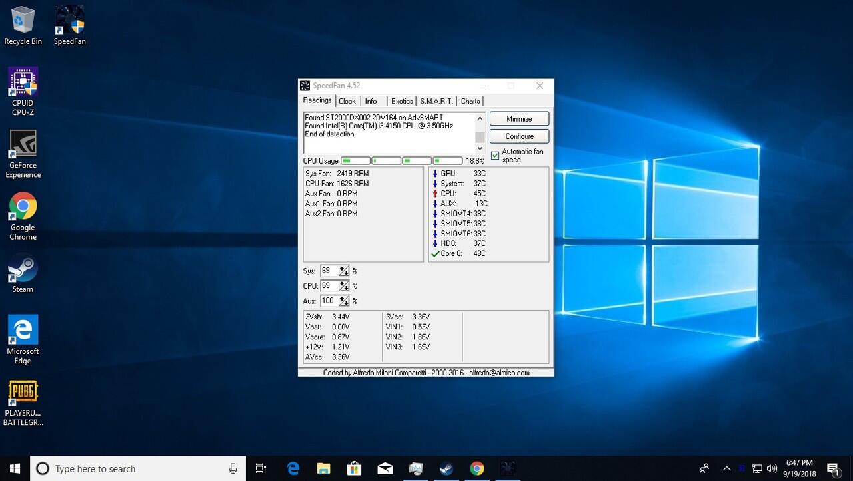The width and height of the screenshot is (853, 481).
Task: Click the CPU fan speed stepper arrows
Action: pos(343,286)
